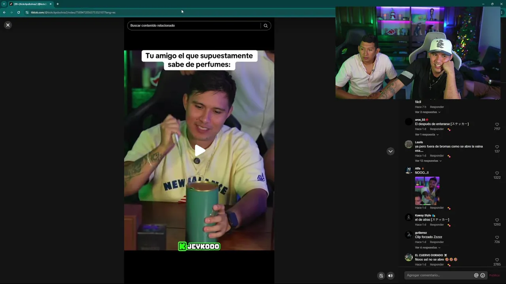Like Alfa's 'NOOO...!!' comment
This screenshot has width=506, height=284.
(x=497, y=173)
